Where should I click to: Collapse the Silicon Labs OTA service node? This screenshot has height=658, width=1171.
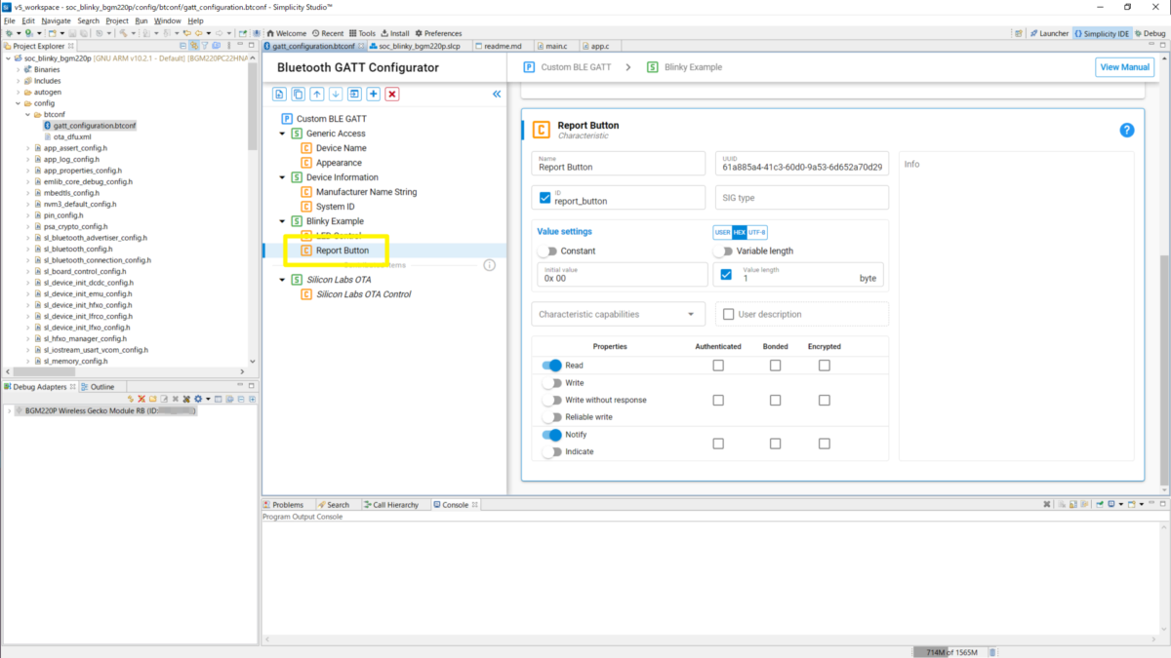pyautogui.click(x=283, y=280)
